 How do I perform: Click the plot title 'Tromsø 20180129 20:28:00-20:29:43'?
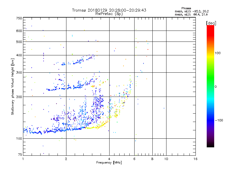coord(109,10)
